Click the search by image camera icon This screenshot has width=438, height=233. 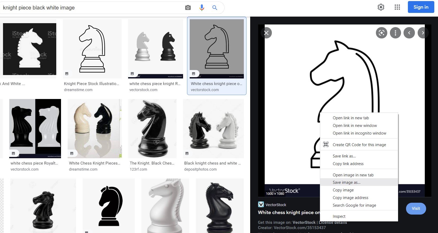tap(188, 8)
